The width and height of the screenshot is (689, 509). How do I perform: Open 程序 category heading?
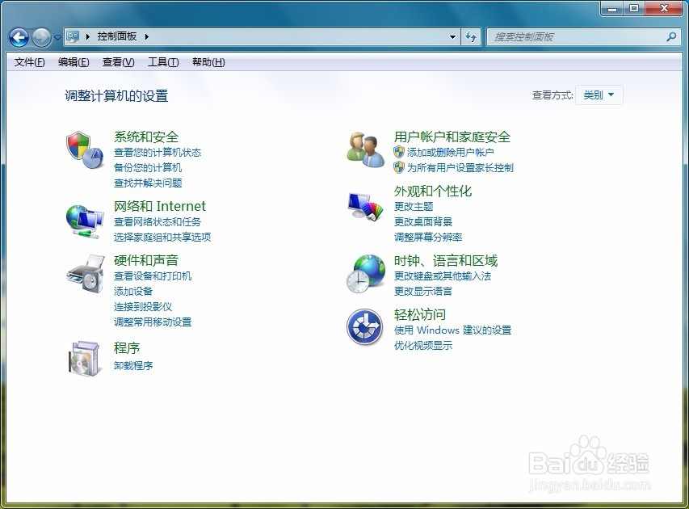tap(127, 347)
